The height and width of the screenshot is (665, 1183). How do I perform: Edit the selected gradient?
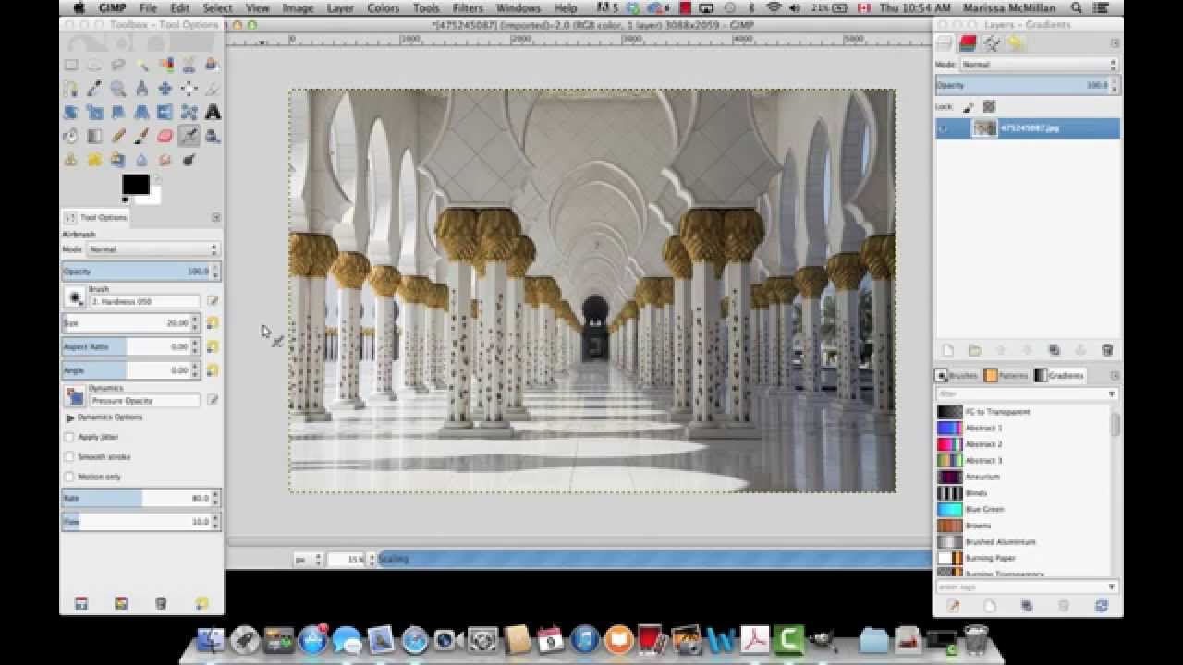coord(953,606)
